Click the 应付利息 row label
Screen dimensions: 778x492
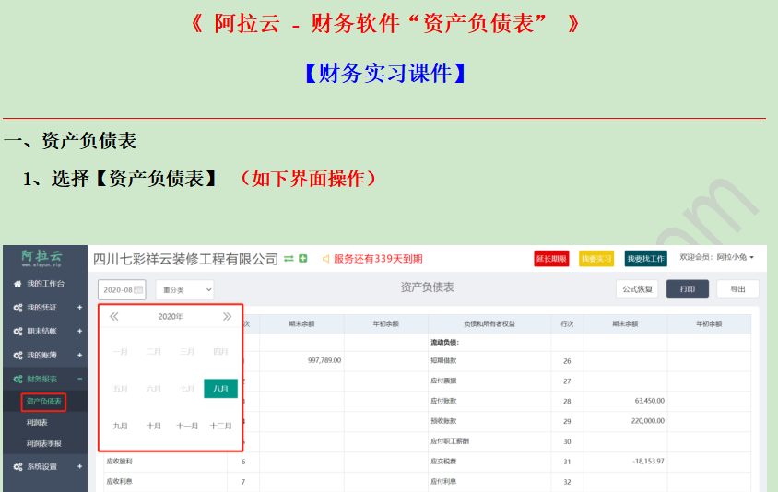443,481
